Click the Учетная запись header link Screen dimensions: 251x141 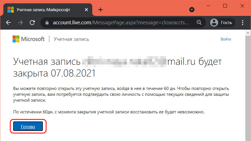[x=71, y=39]
